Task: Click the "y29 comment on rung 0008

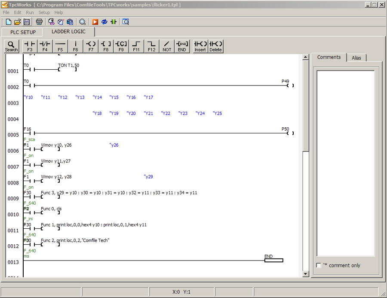Action: pos(148,177)
